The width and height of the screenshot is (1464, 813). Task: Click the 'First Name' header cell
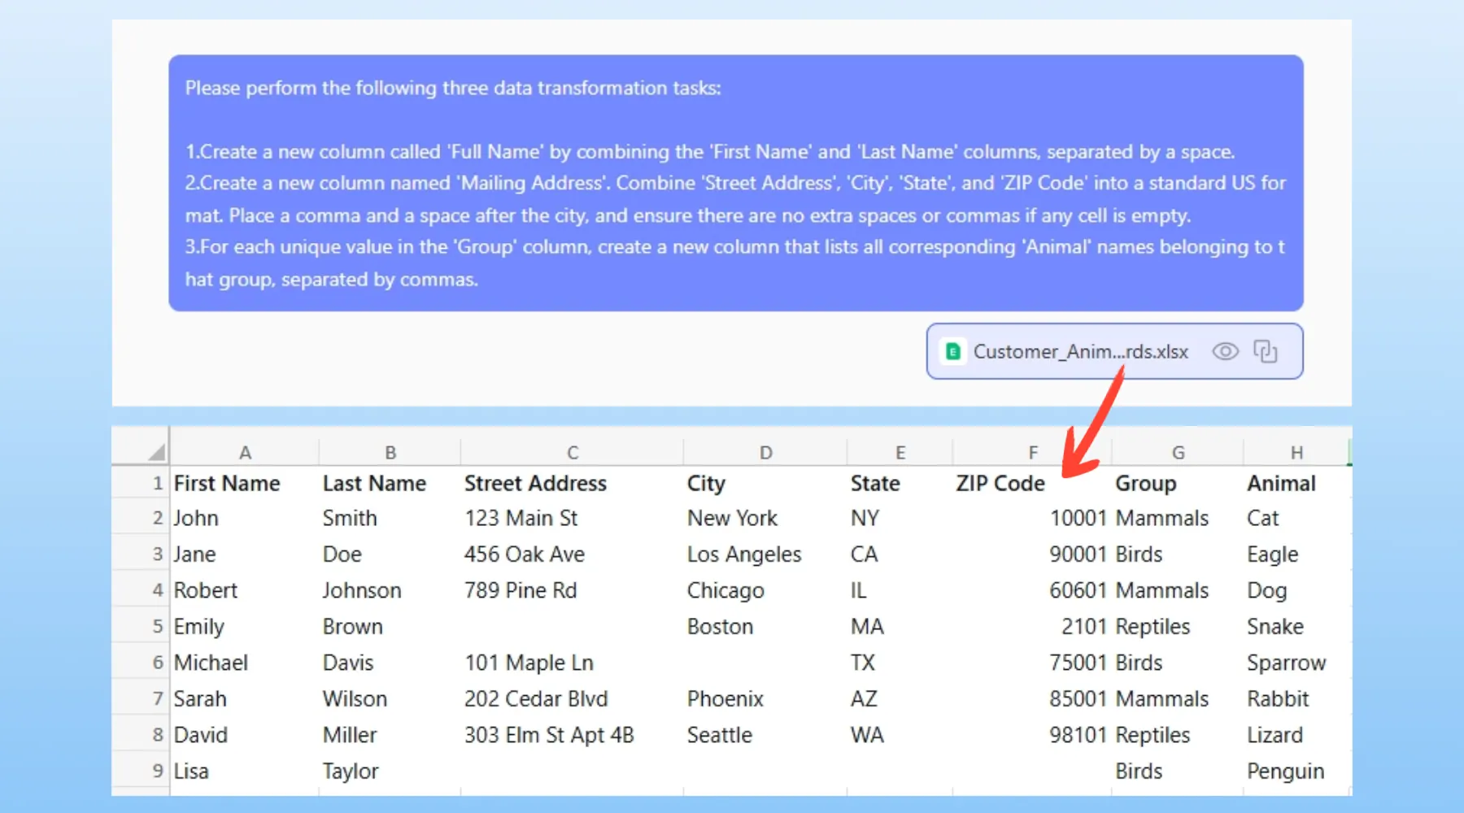coord(227,484)
